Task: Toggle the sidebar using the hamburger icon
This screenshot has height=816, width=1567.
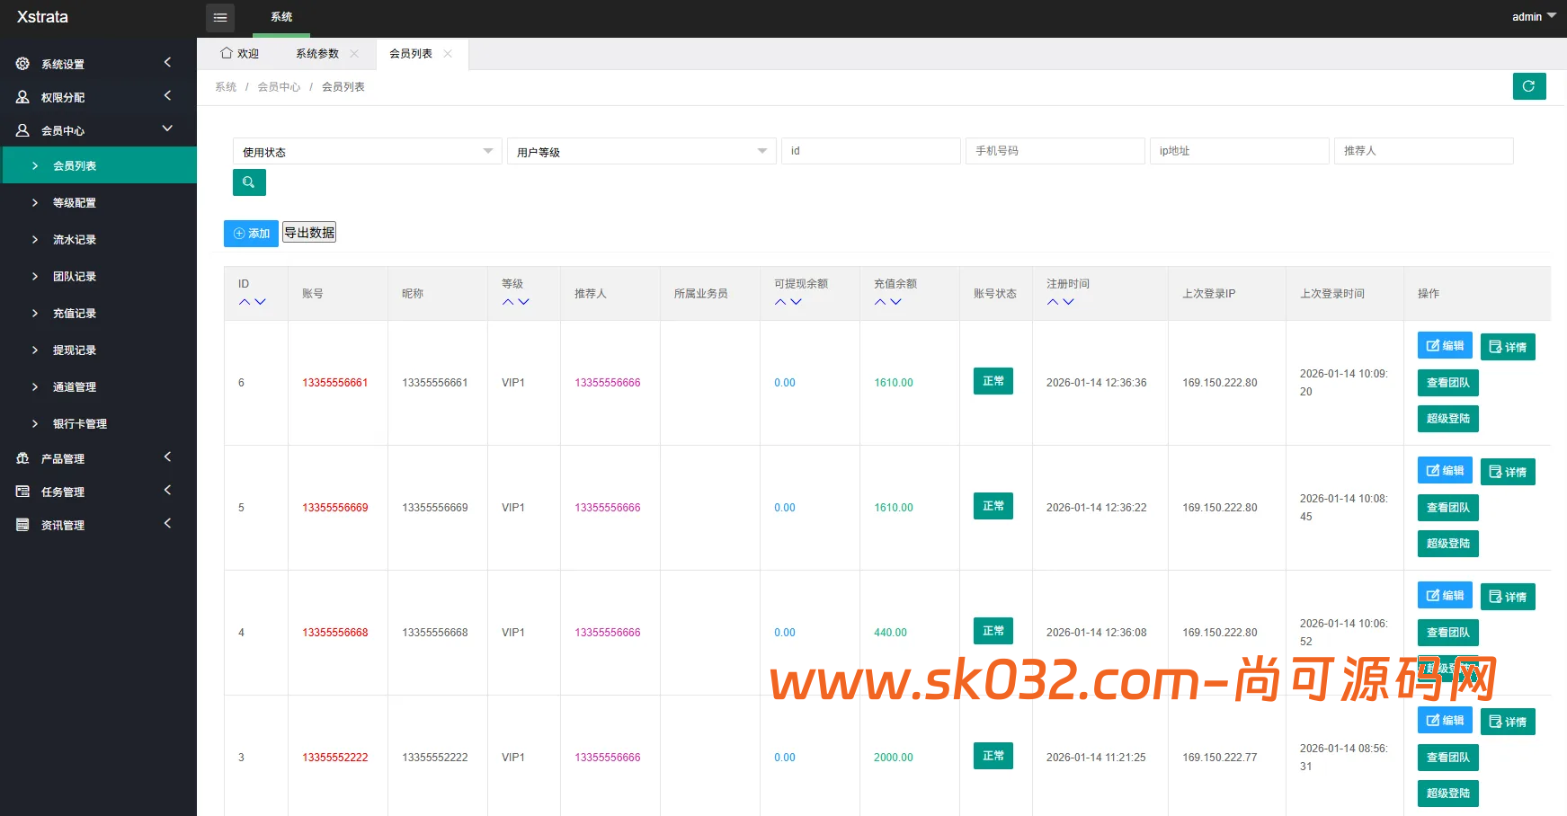Action: tap(220, 17)
